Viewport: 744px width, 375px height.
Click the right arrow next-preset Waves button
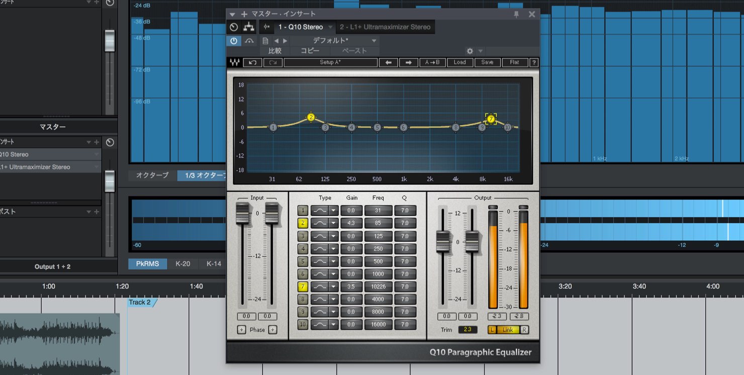(409, 63)
